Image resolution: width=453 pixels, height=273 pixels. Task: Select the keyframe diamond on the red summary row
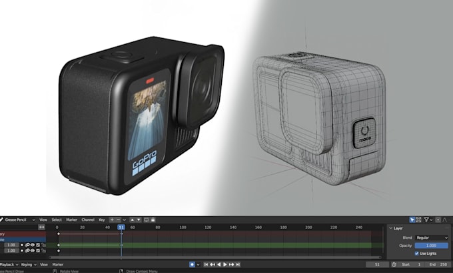click(x=59, y=234)
